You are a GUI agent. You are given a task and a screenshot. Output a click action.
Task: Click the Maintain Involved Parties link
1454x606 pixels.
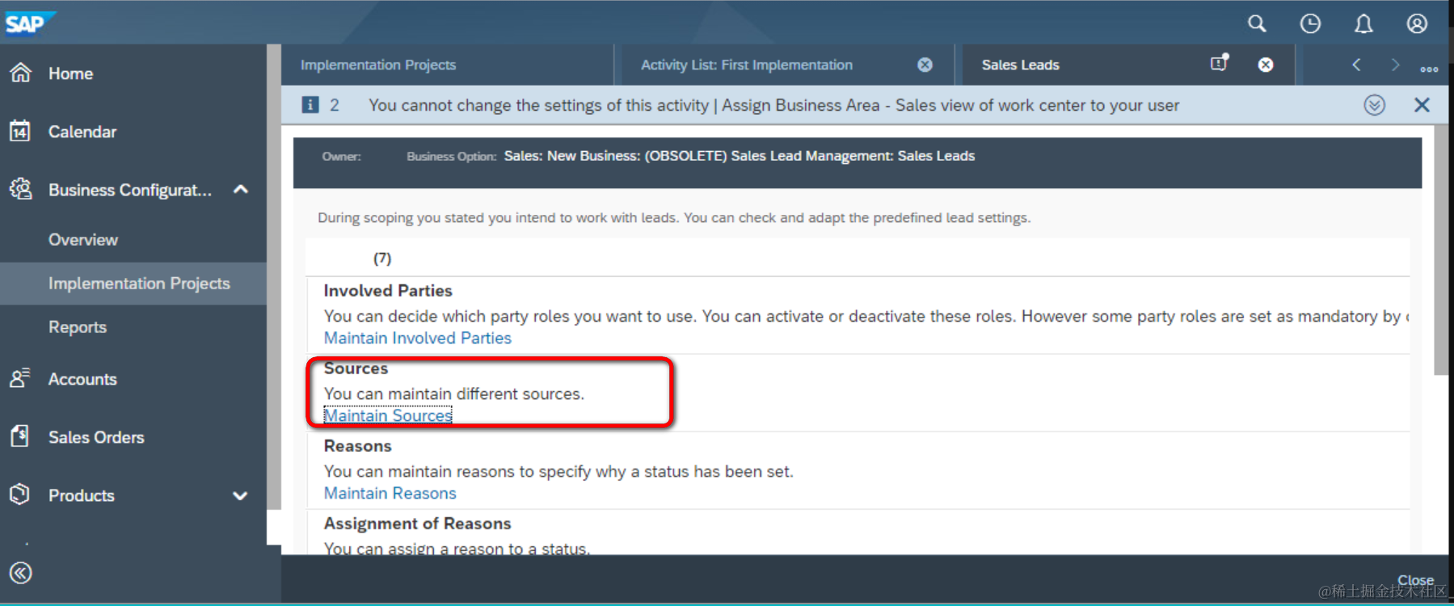tap(418, 338)
